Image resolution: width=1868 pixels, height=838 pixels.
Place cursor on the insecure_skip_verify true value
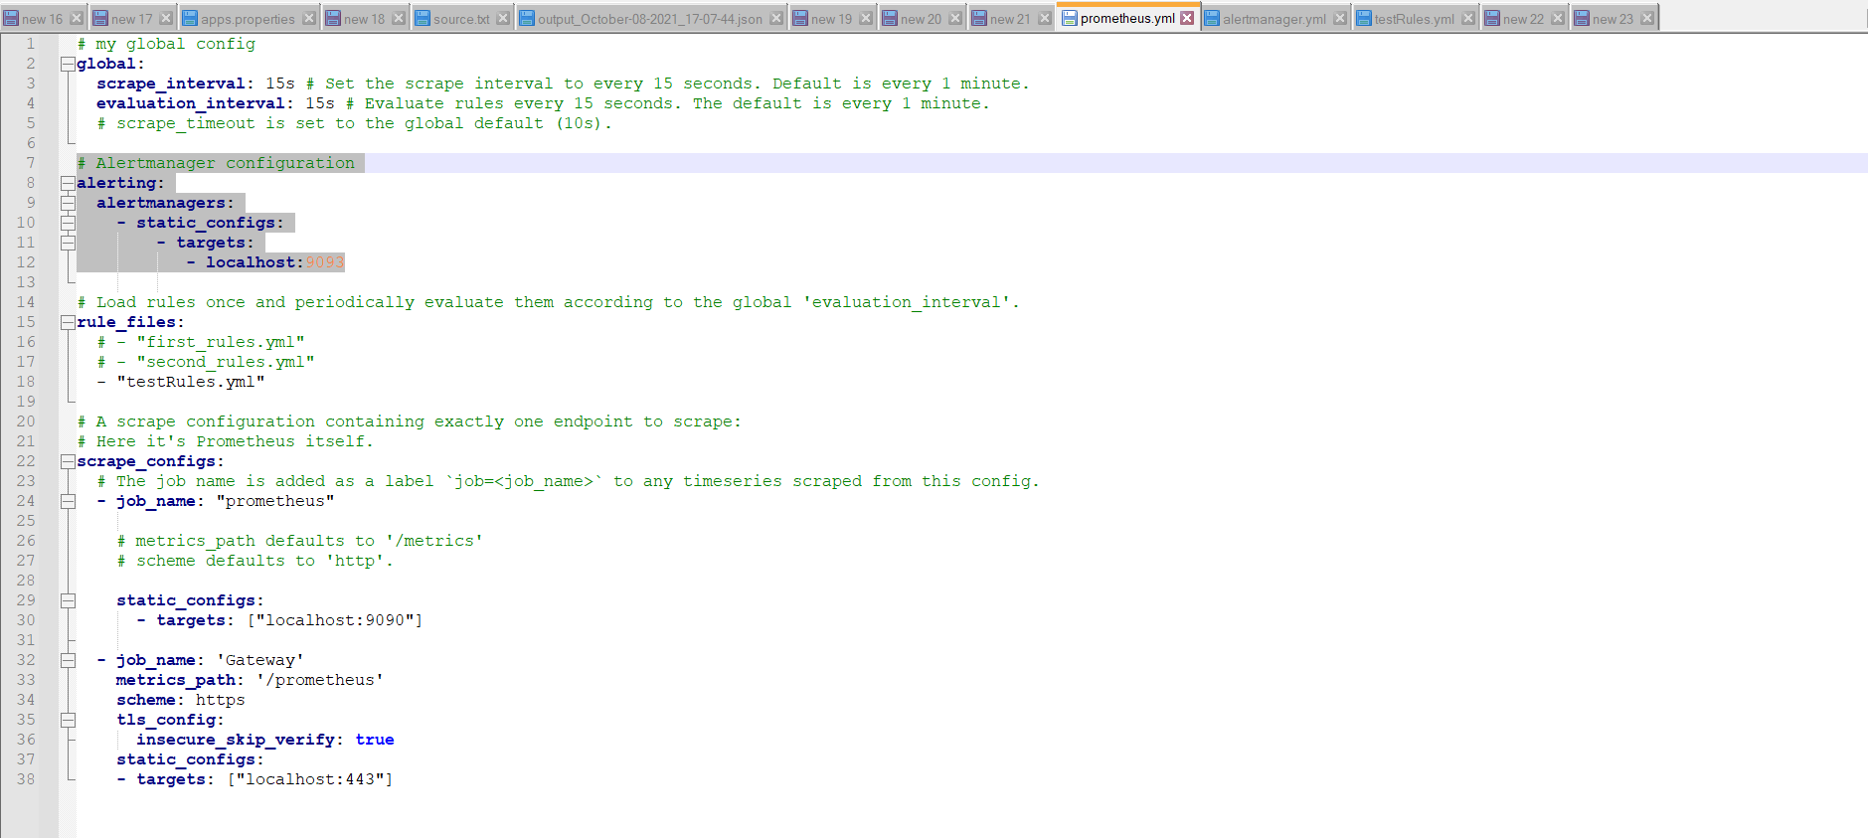tap(375, 740)
